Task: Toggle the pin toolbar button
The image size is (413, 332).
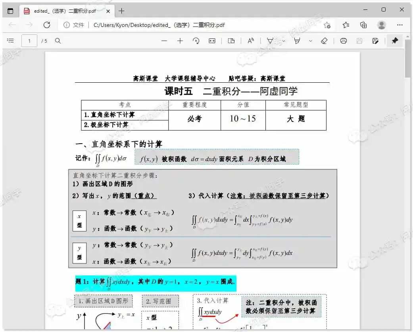Action: tap(395, 41)
